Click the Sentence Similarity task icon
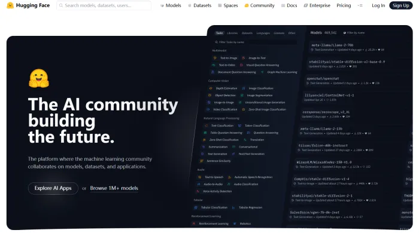Viewport: 419px width, 233px height. [202, 161]
